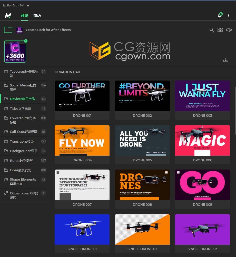Click the DRONE 006 label
Screen dimensions: 236x257
(202, 160)
